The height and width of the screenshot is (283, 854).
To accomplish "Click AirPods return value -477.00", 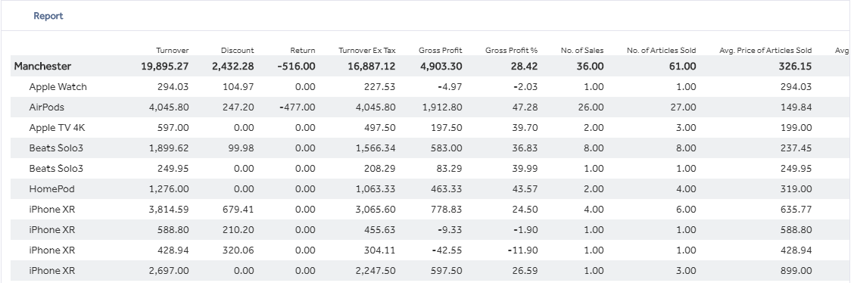I will [x=297, y=107].
